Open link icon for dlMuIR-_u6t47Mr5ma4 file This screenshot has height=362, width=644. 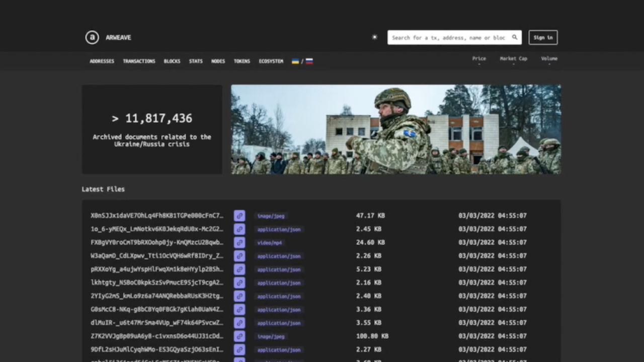[x=239, y=323]
